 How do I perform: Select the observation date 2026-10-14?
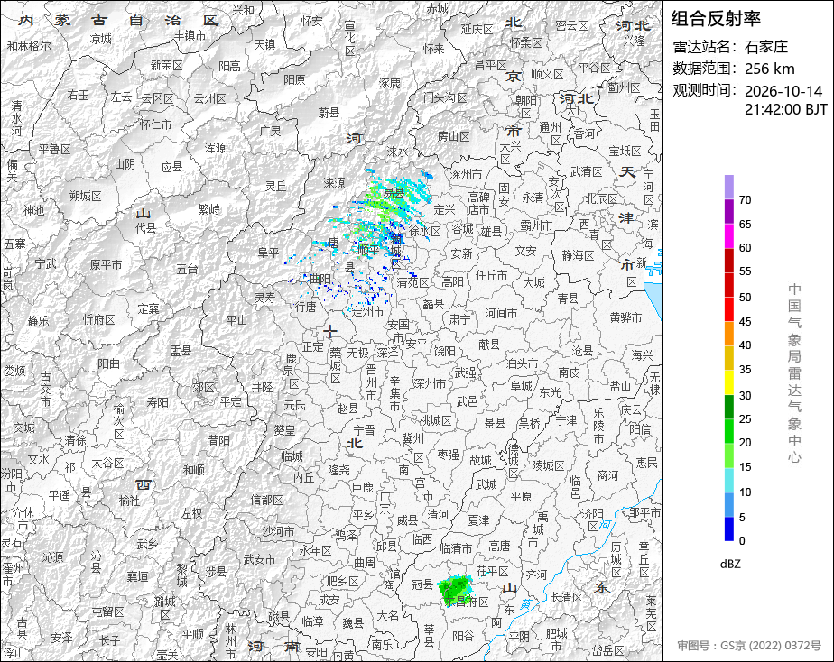[783, 91]
